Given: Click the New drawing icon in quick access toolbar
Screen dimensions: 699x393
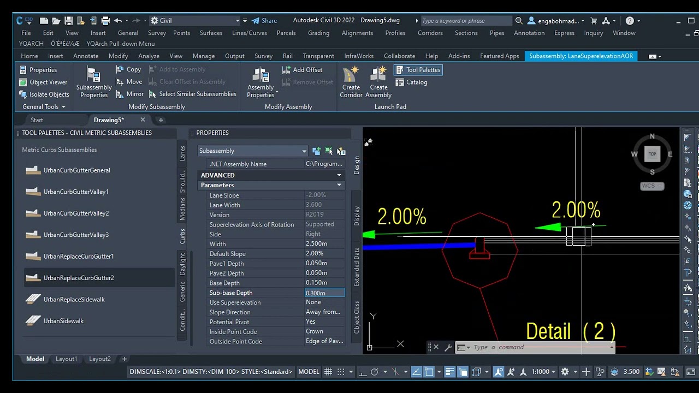Looking at the screenshot, I should 44,21.
